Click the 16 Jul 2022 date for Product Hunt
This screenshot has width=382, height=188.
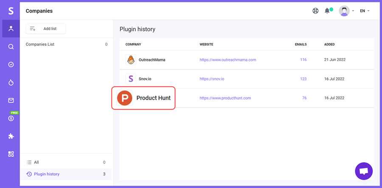(x=334, y=98)
